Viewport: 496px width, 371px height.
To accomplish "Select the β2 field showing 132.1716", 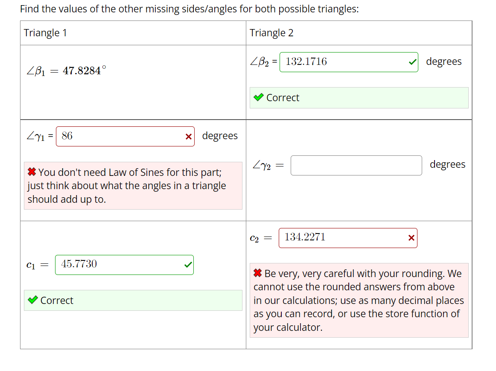I will 348,62.
